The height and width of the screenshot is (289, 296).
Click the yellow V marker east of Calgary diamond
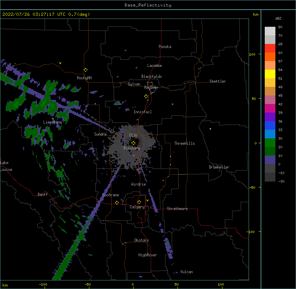147,200
